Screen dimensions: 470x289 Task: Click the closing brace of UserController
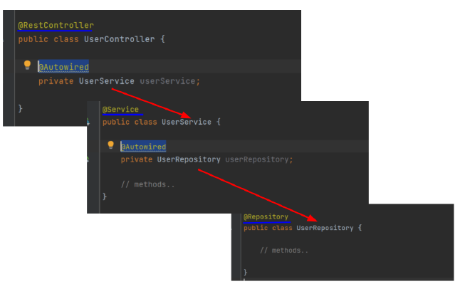pyautogui.click(x=20, y=108)
